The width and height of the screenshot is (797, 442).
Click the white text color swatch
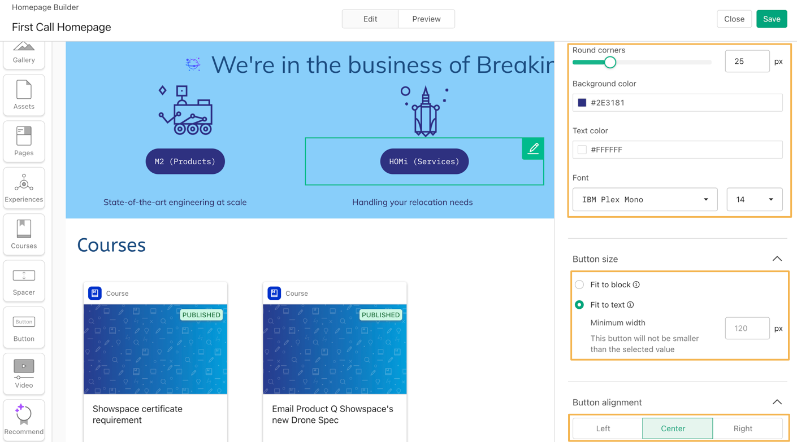coord(582,150)
